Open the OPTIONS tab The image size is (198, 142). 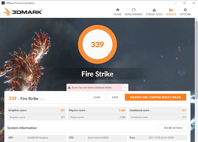(x=185, y=12)
